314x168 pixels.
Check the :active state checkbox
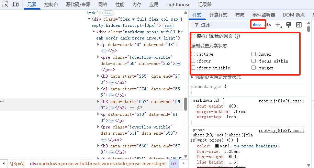click(x=193, y=54)
